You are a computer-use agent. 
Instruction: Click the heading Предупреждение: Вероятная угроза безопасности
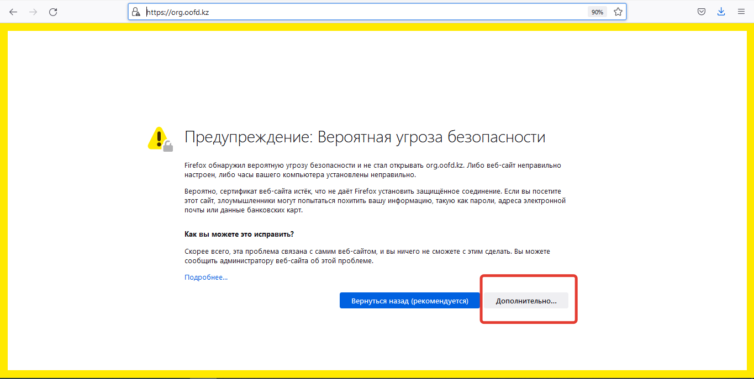365,137
